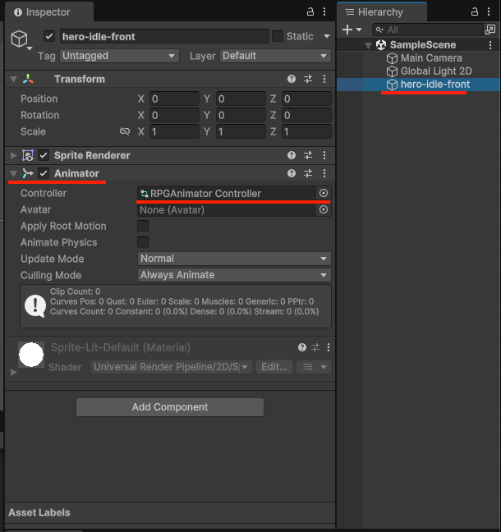Enable Apply Root Motion checkbox
The image size is (501, 532).
pyautogui.click(x=143, y=226)
